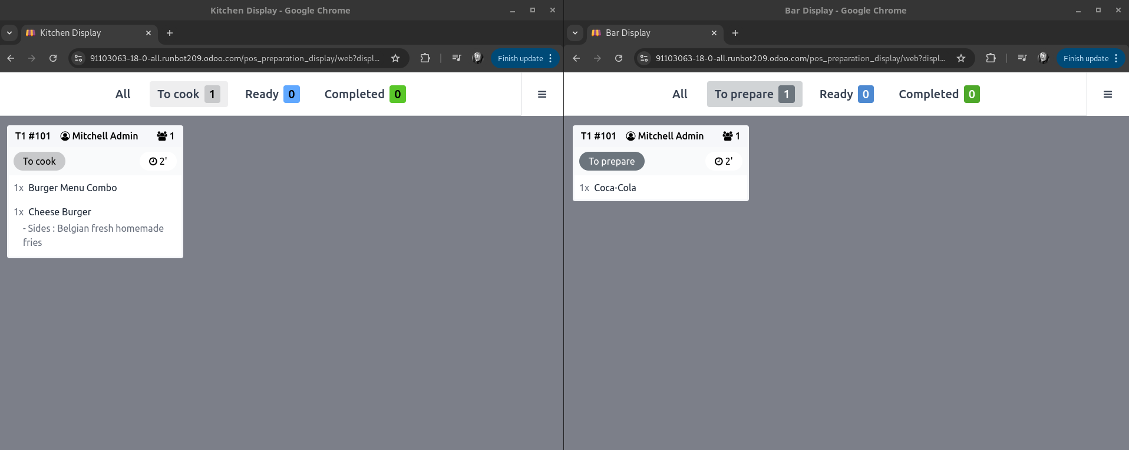
Task: Open Extensions in the Kitchen Display window
Action: tap(425, 58)
